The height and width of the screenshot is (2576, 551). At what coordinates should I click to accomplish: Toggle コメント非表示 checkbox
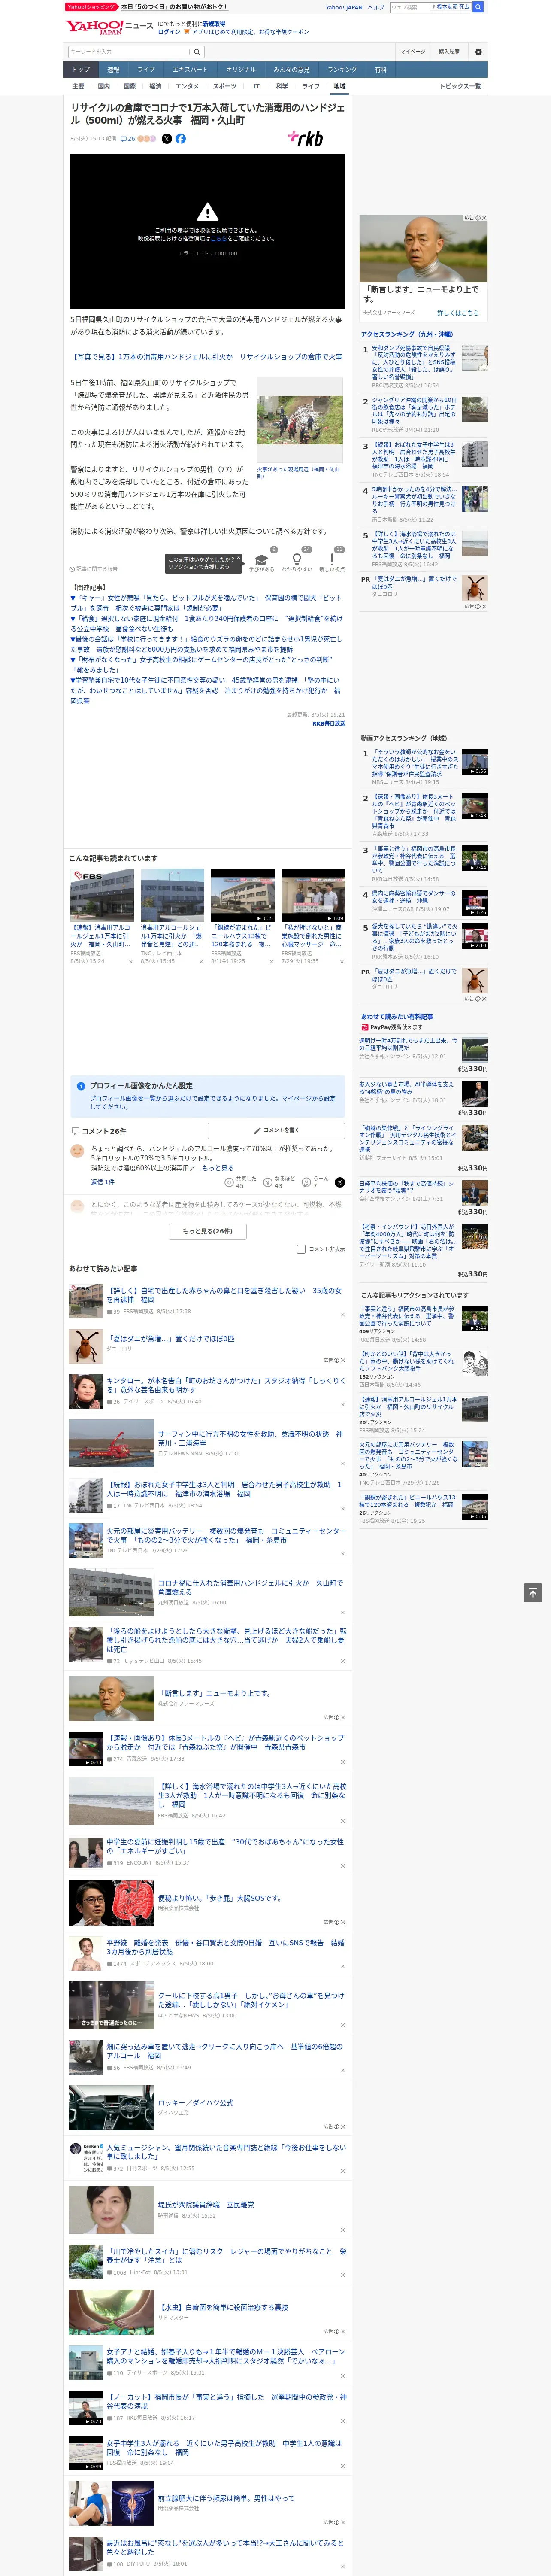pyautogui.click(x=301, y=1249)
